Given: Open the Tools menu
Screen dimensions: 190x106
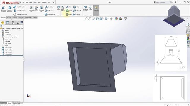Looking at the screenshot, I should tap(39, 2).
